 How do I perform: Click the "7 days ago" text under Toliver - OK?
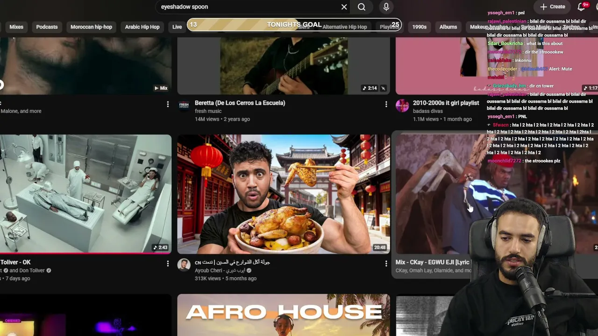coord(18,279)
